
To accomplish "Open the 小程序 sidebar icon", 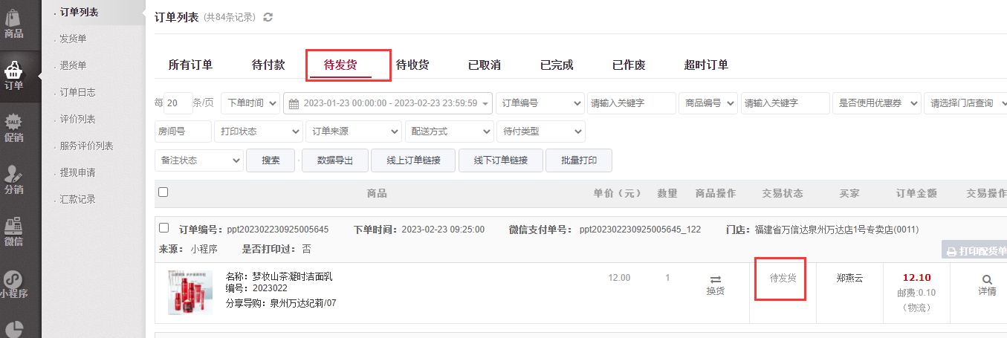I will [x=13, y=284].
